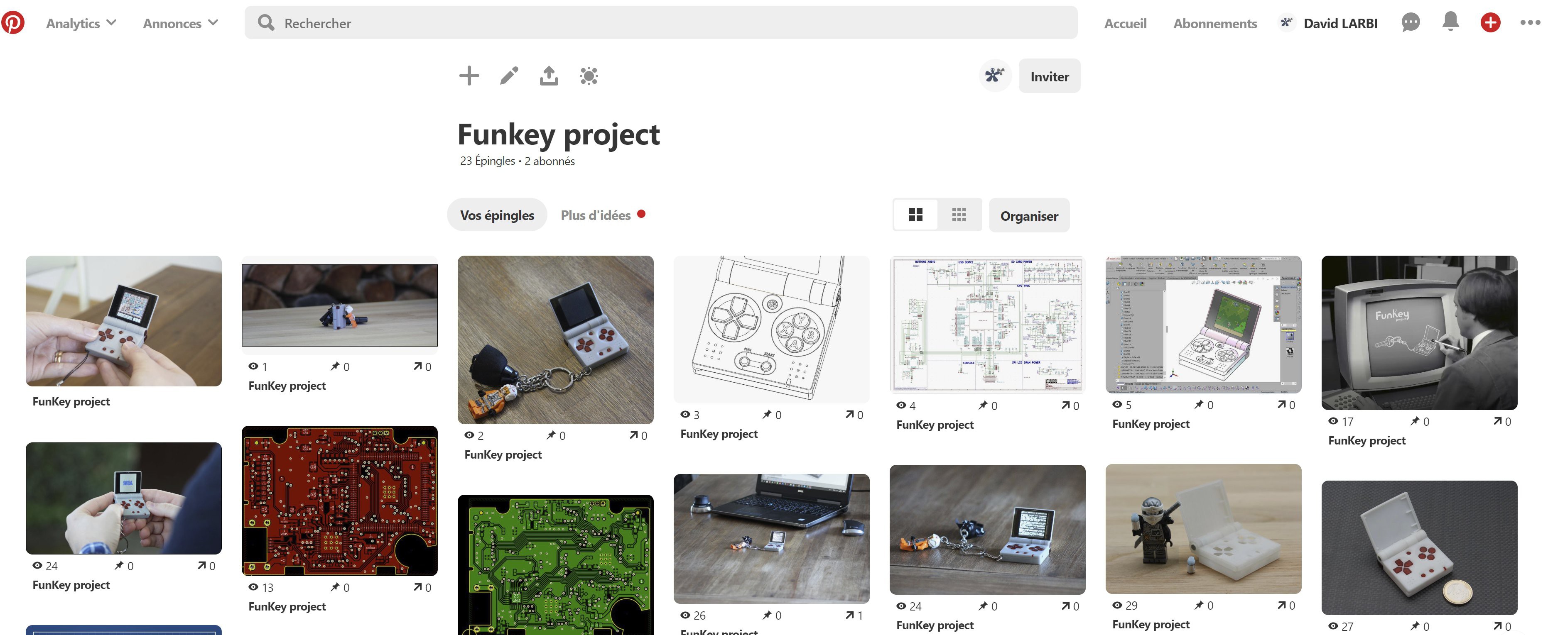Click the board gear-style options icon
1548x635 pixels.
pos(588,76)
